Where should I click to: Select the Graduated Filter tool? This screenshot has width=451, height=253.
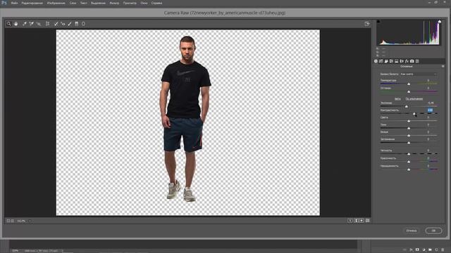point(77,24)
